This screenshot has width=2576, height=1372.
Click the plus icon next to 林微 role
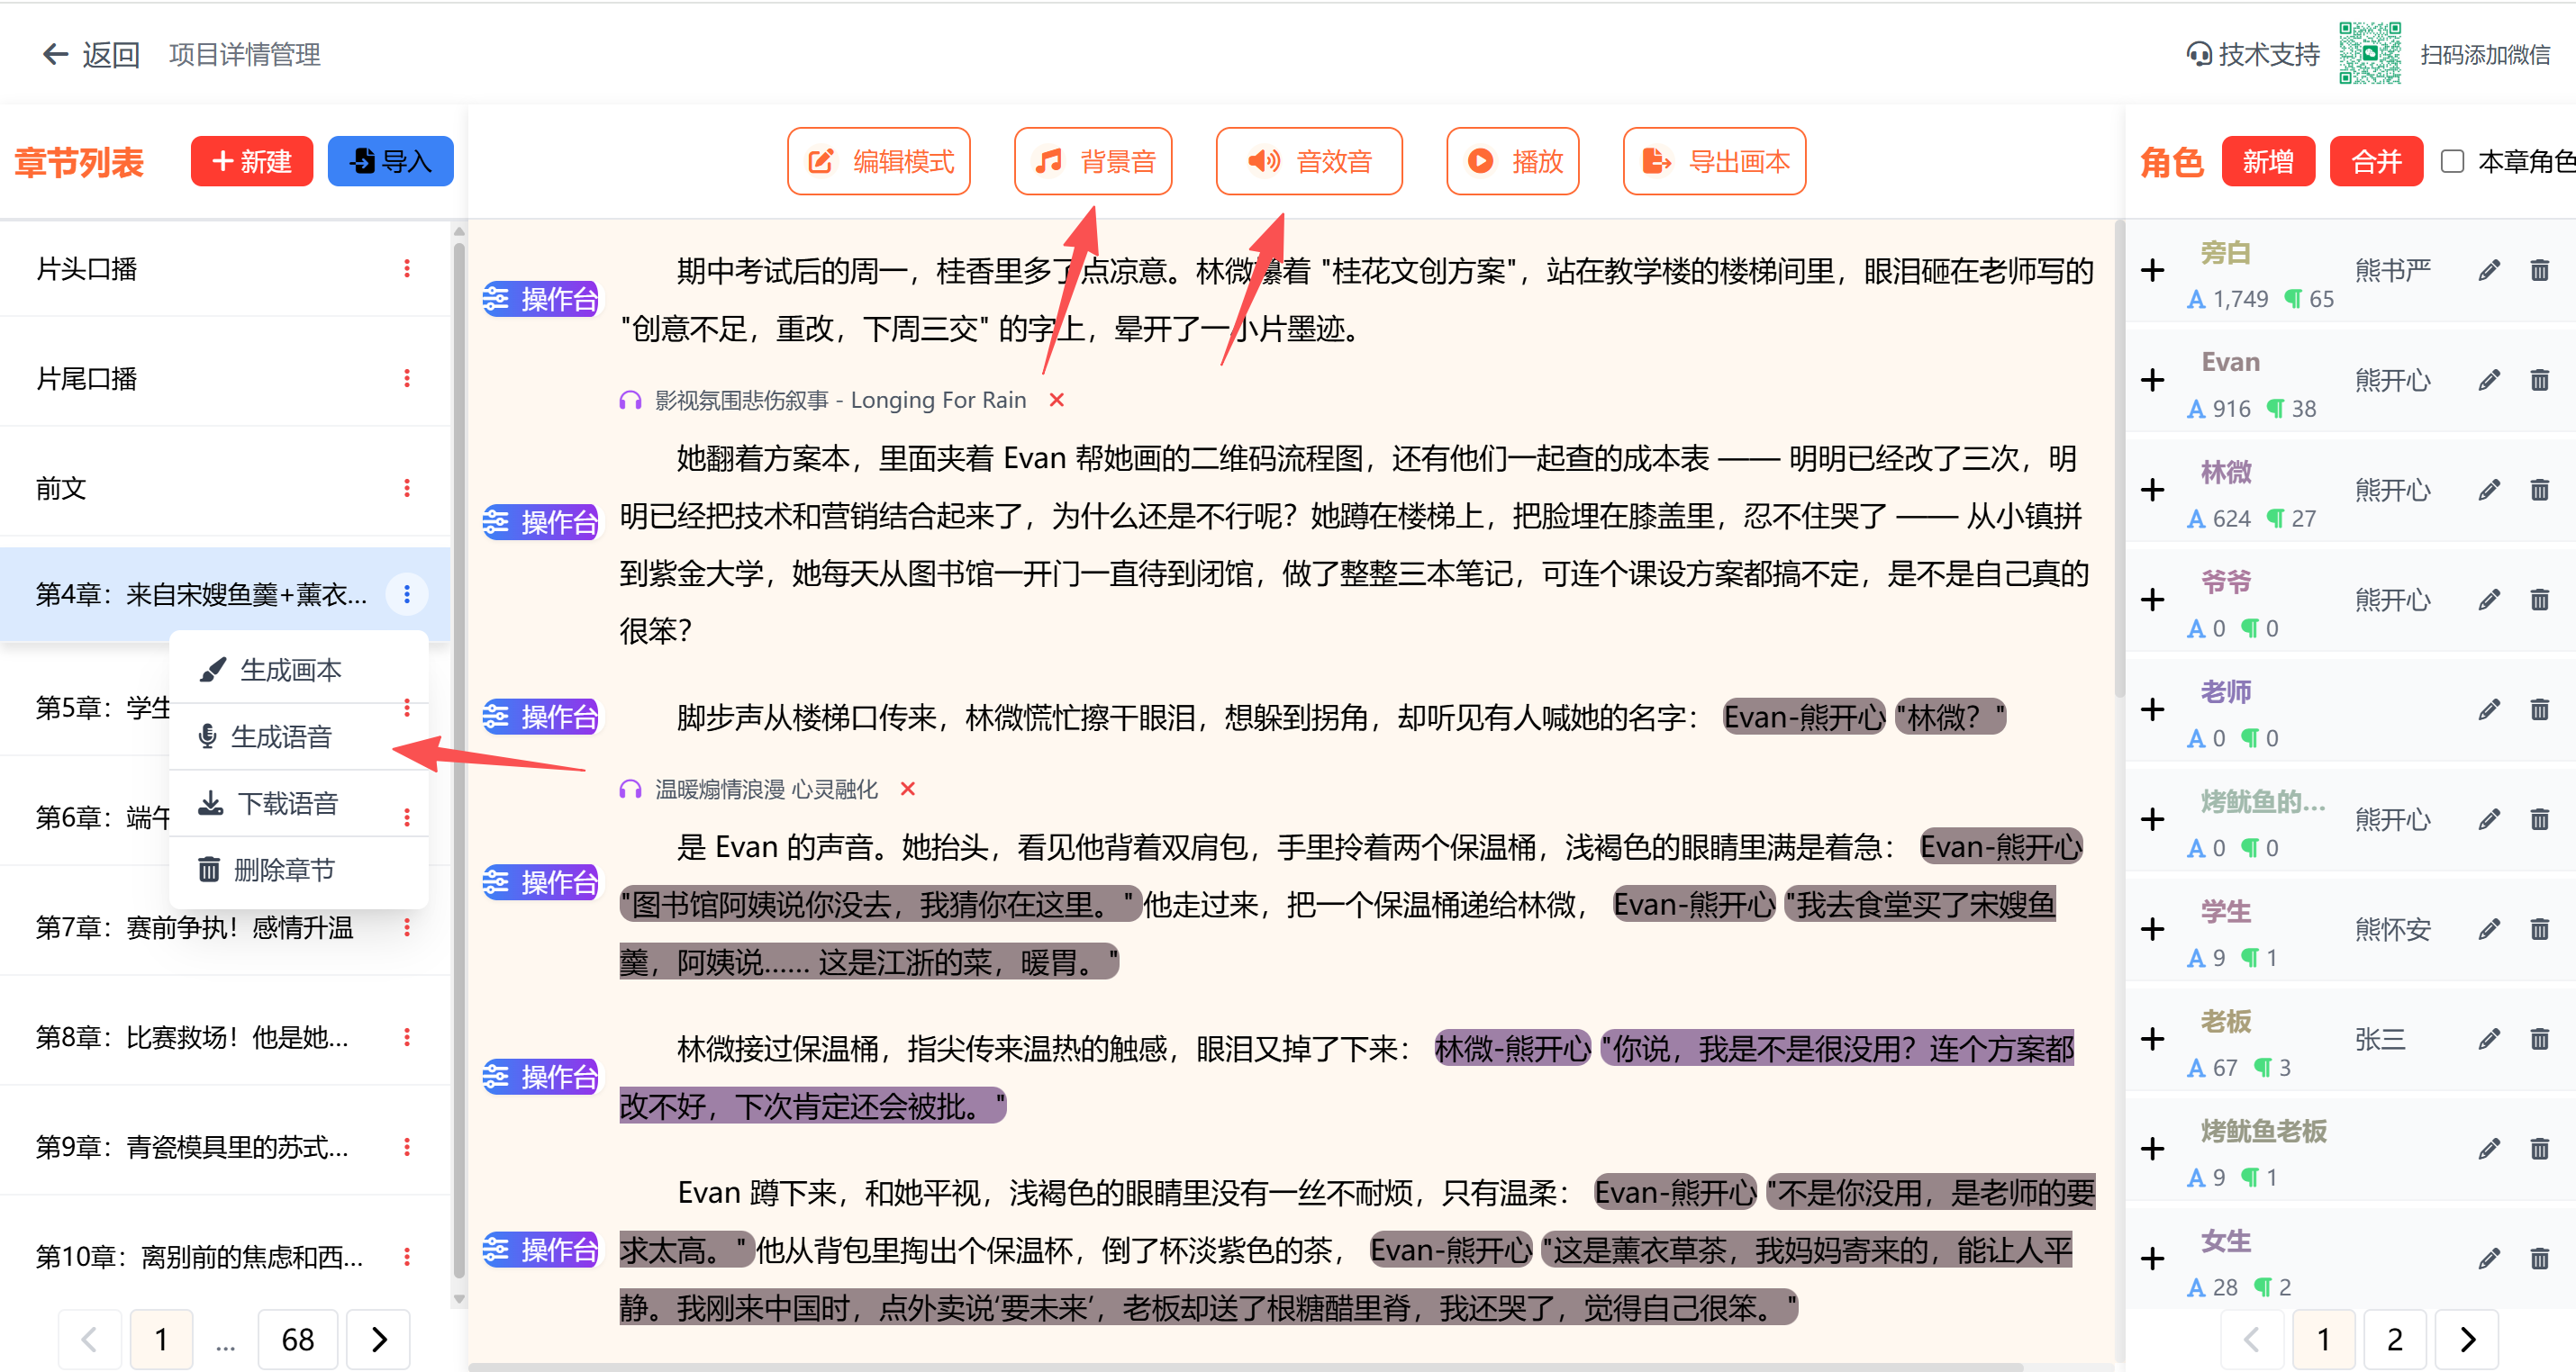click(2152, 491)
